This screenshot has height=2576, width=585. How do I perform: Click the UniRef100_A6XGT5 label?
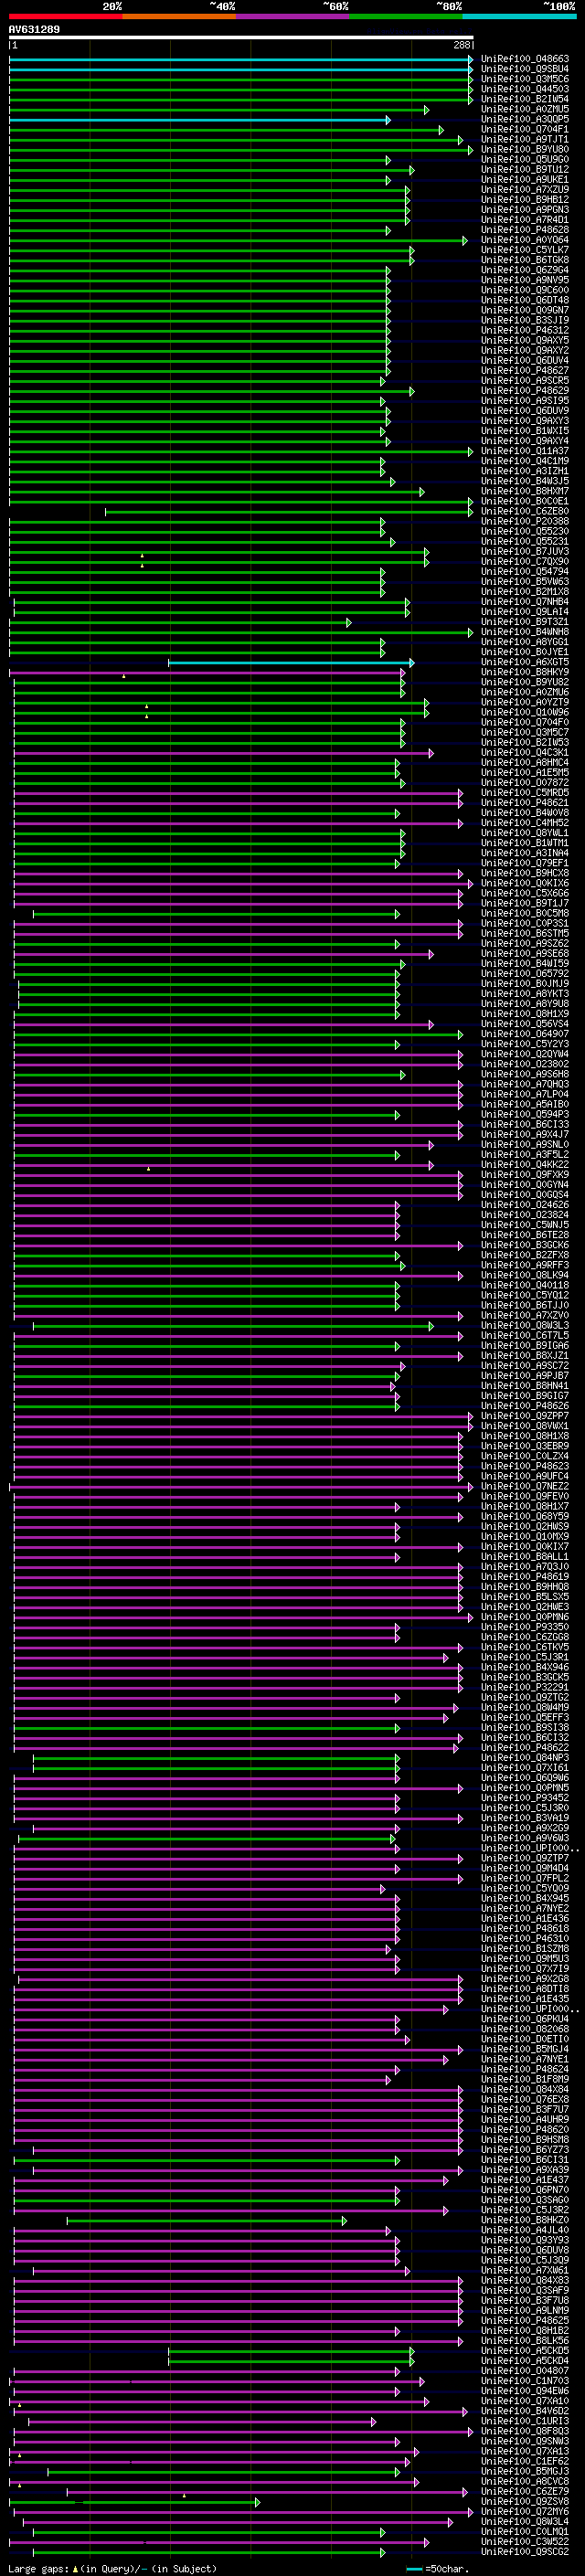tap(524, 662)
